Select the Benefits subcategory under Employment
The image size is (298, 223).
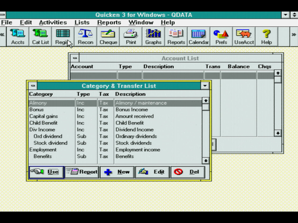(x=115, y=156)
